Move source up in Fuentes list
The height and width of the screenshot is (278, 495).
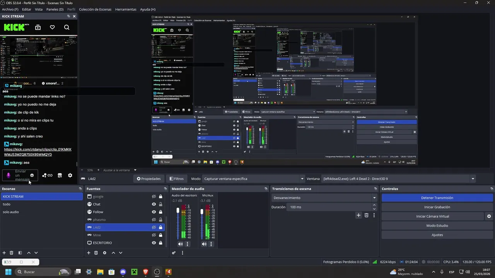click(x=113, y=253)
